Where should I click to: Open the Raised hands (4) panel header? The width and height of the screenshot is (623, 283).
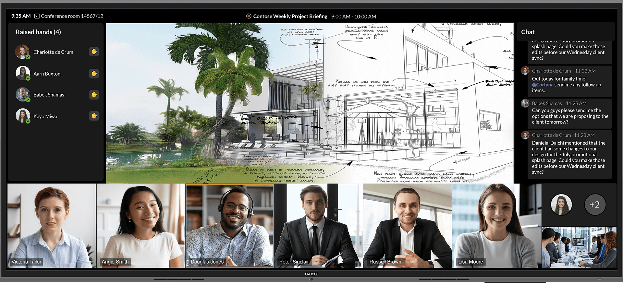(38, 32)
